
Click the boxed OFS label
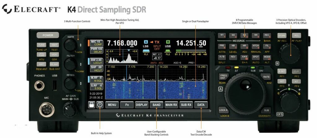[280, 114]
